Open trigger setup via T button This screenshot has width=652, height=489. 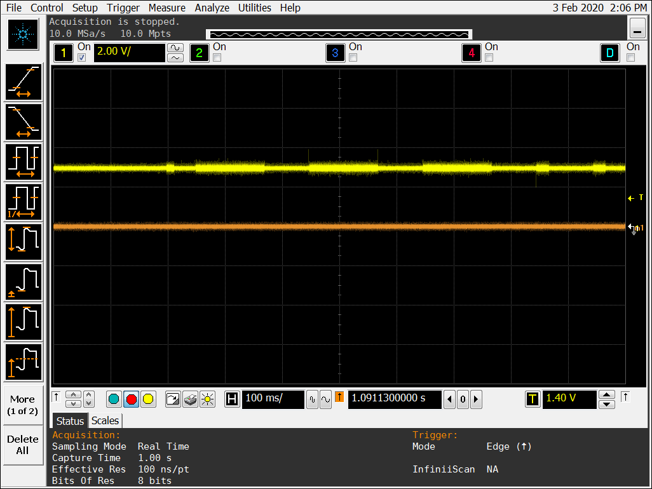click(x=533, y=399)
